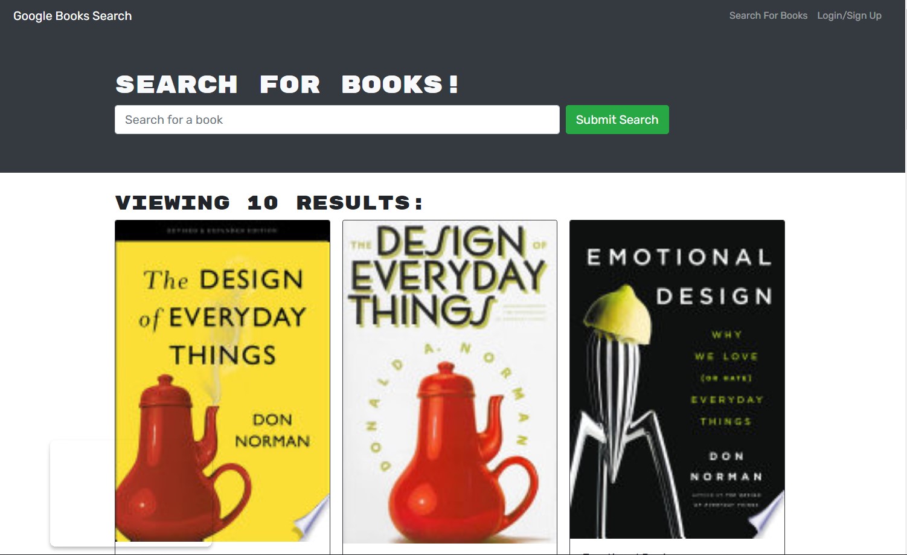This screenshot has width=907, height=555.
Task: Select 'Search For Books' in the navbar
Action: (x=768, y=15)
